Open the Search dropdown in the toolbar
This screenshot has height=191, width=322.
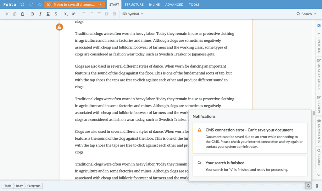click(x=306, y=14)
